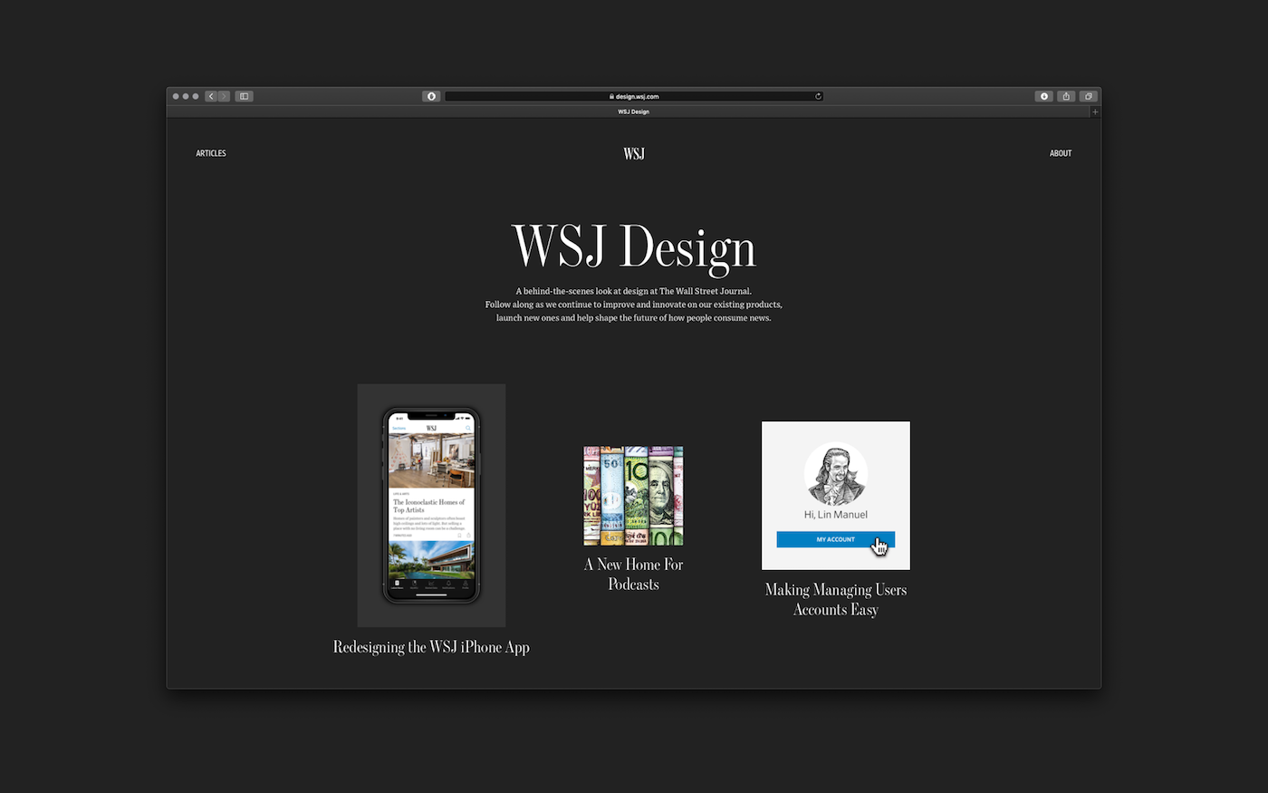Screen dimensions: 1268x793
Task: Click the address bar showing design.wsj.com
Action: coord(634,96)
